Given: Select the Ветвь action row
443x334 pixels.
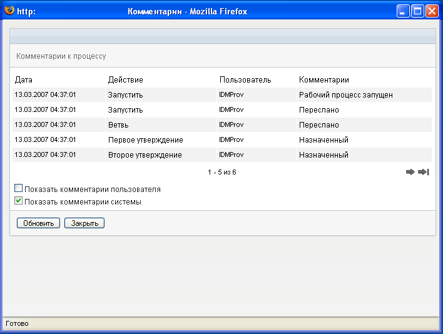Looking at the screenshot, I should (x=118, y=124).
